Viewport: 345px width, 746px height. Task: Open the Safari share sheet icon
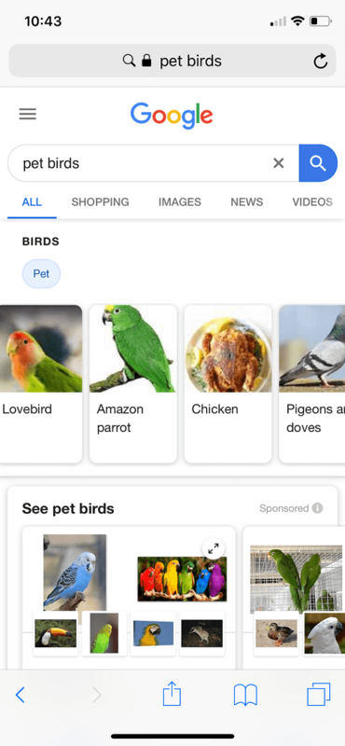[x=172, y=695]
